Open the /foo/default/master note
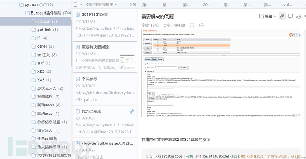This screenshot has width=306, height=159. (105, 148)
